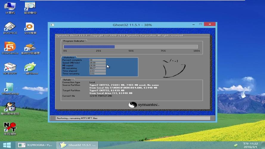This screenshot has height=149, width=265.
Task: Click the Symantec logo in Ghost
Action: 144,105
